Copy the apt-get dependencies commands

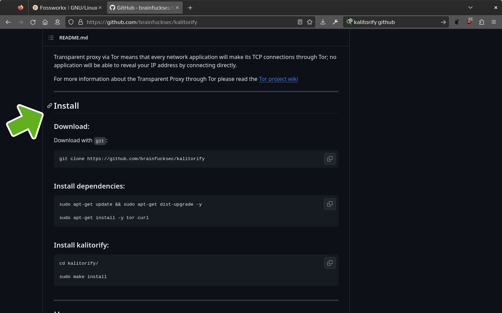point(330,204)
